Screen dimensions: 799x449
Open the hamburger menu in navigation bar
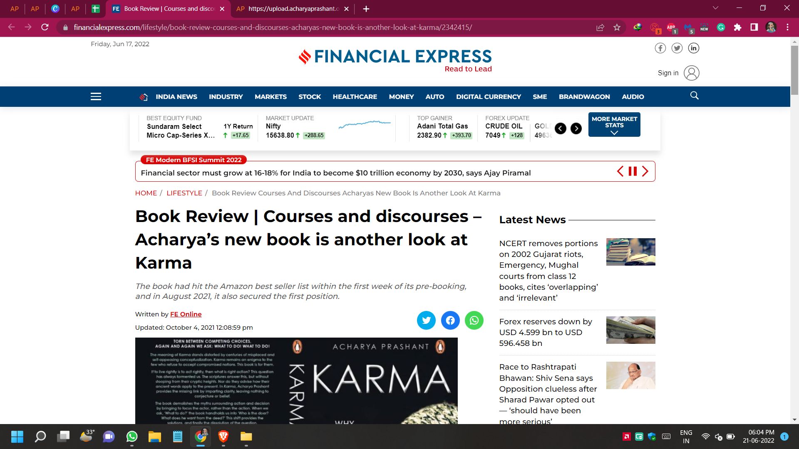(96, 96)
